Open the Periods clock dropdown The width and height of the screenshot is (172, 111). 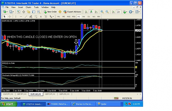131,12
